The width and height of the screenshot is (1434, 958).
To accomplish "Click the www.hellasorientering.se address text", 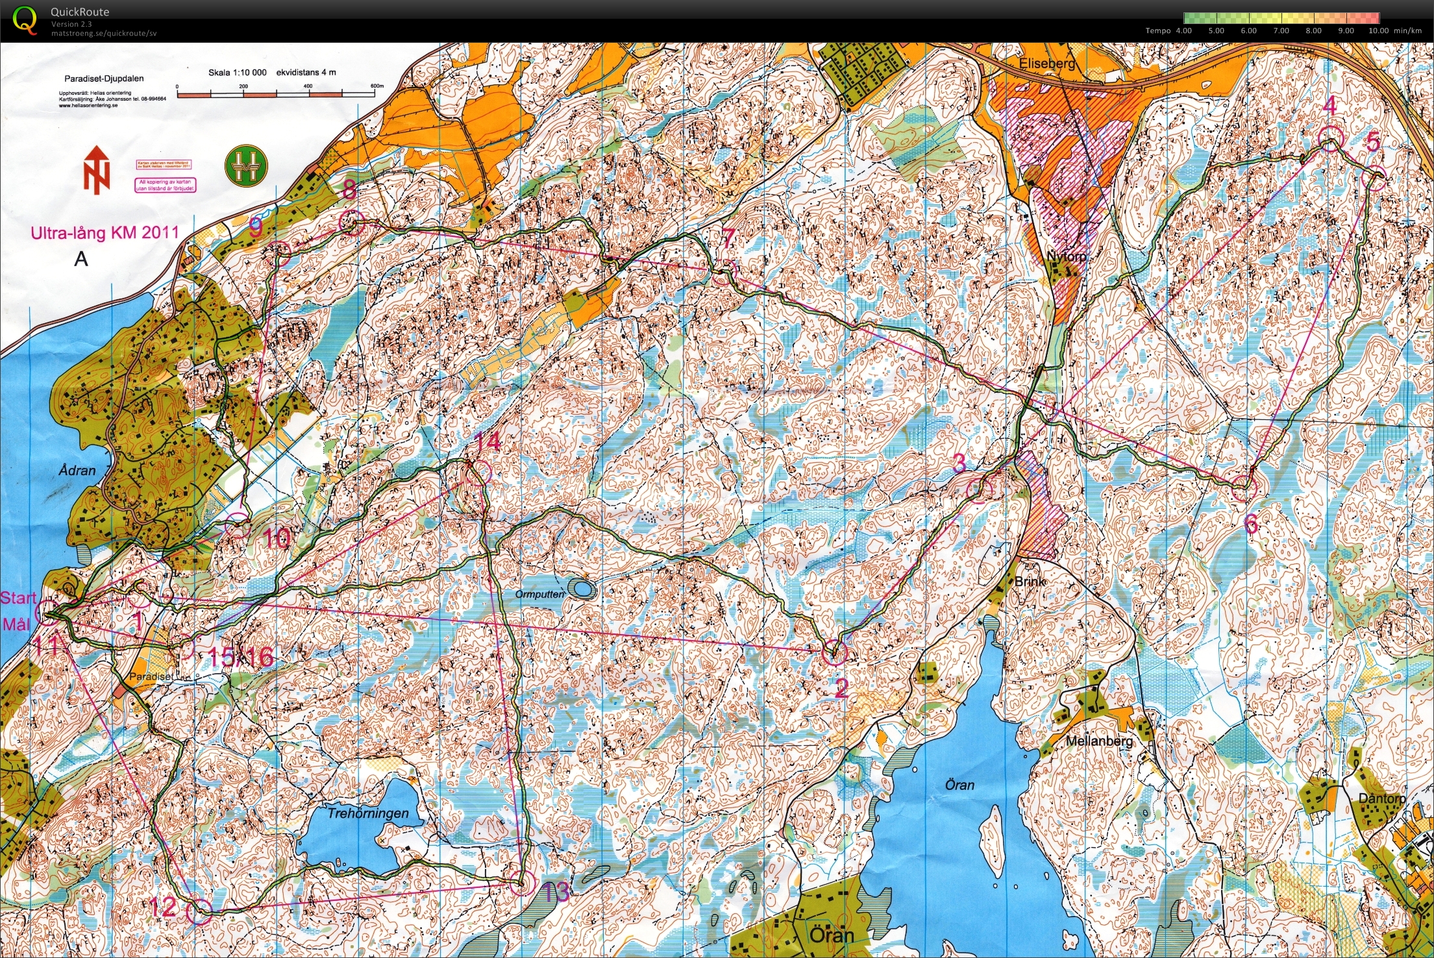I will 88,104.
